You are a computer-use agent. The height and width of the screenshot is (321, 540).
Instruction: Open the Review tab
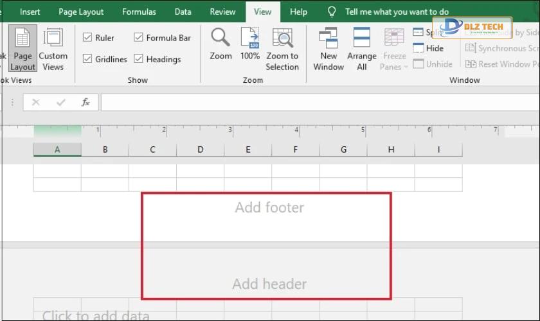tap(222, 12)
